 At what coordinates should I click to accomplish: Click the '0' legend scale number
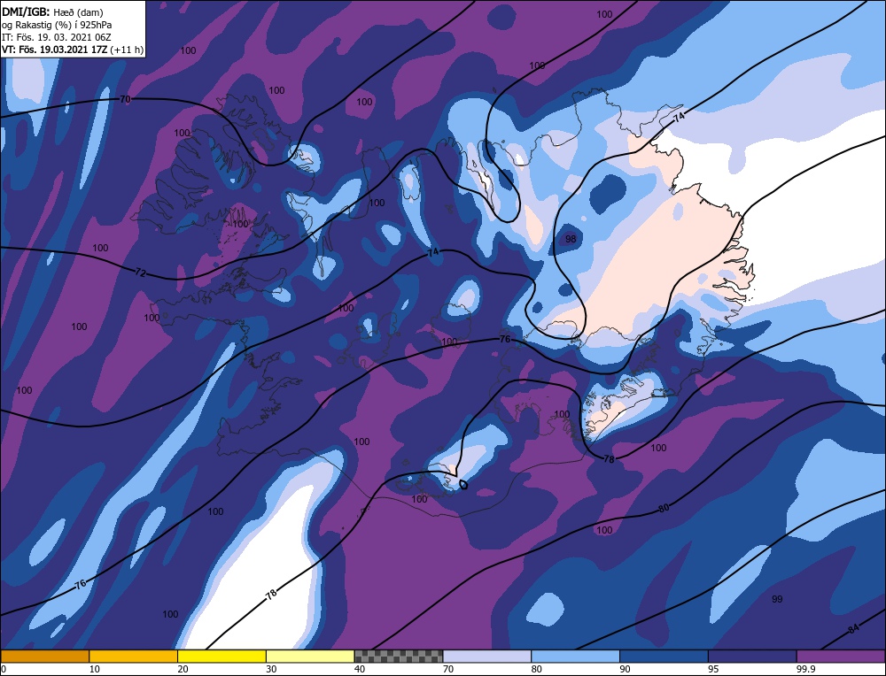coord(4,669)
